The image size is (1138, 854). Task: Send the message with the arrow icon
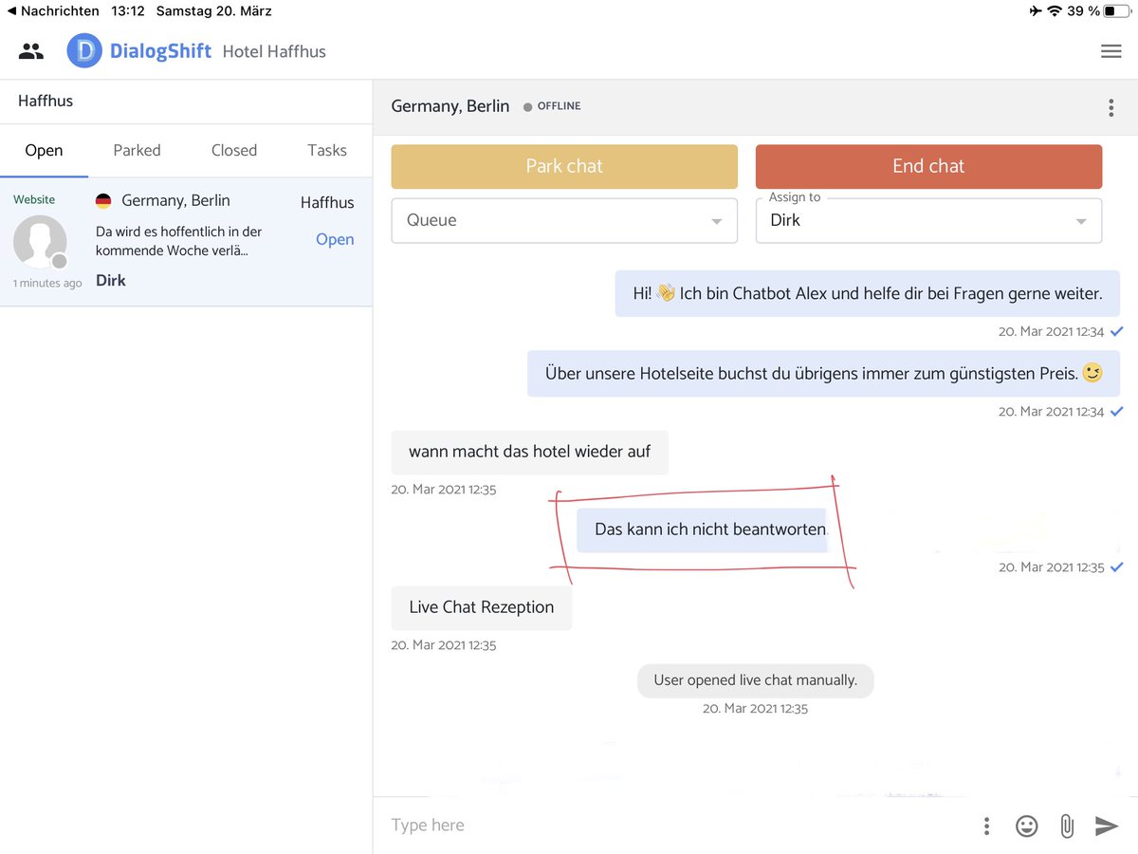point(1106,826)
